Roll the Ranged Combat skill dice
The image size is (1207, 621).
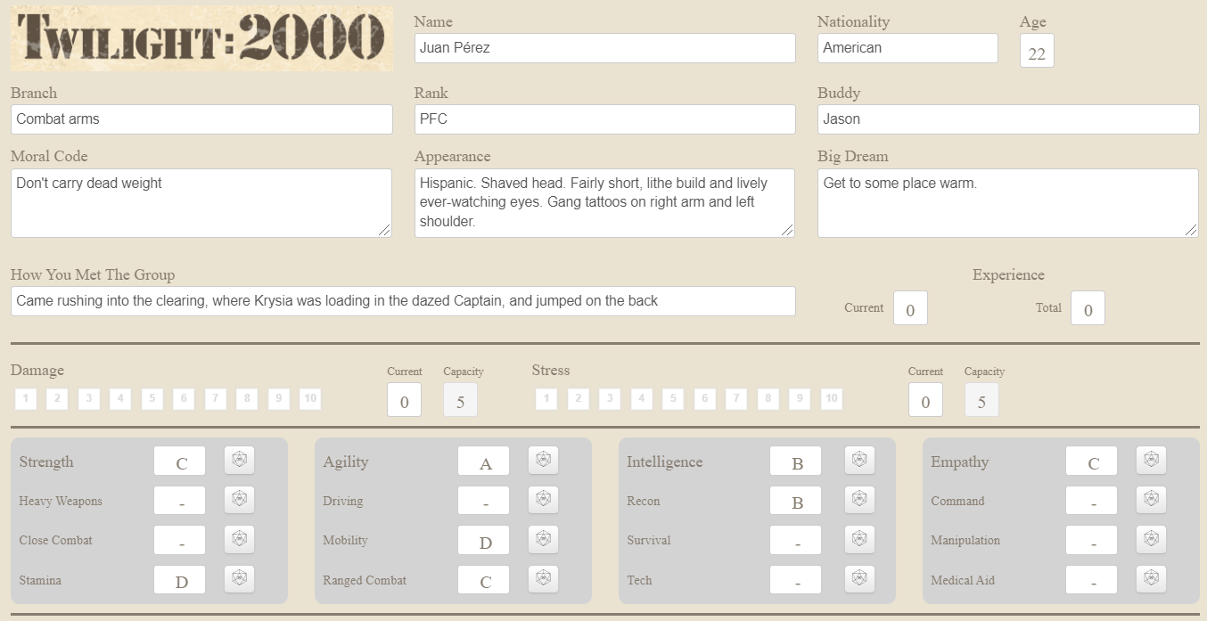[x=543, y=579]
